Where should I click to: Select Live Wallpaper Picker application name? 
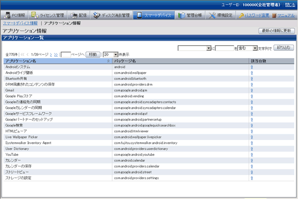(21, 137)
